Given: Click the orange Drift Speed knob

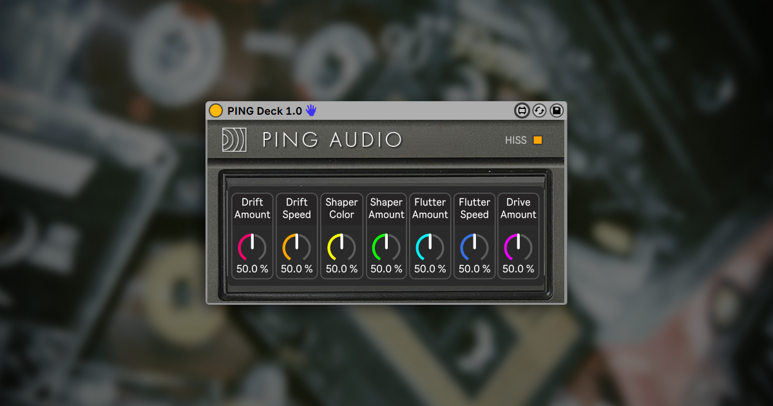Looking at the screenshot, I should tap(297, 247).
